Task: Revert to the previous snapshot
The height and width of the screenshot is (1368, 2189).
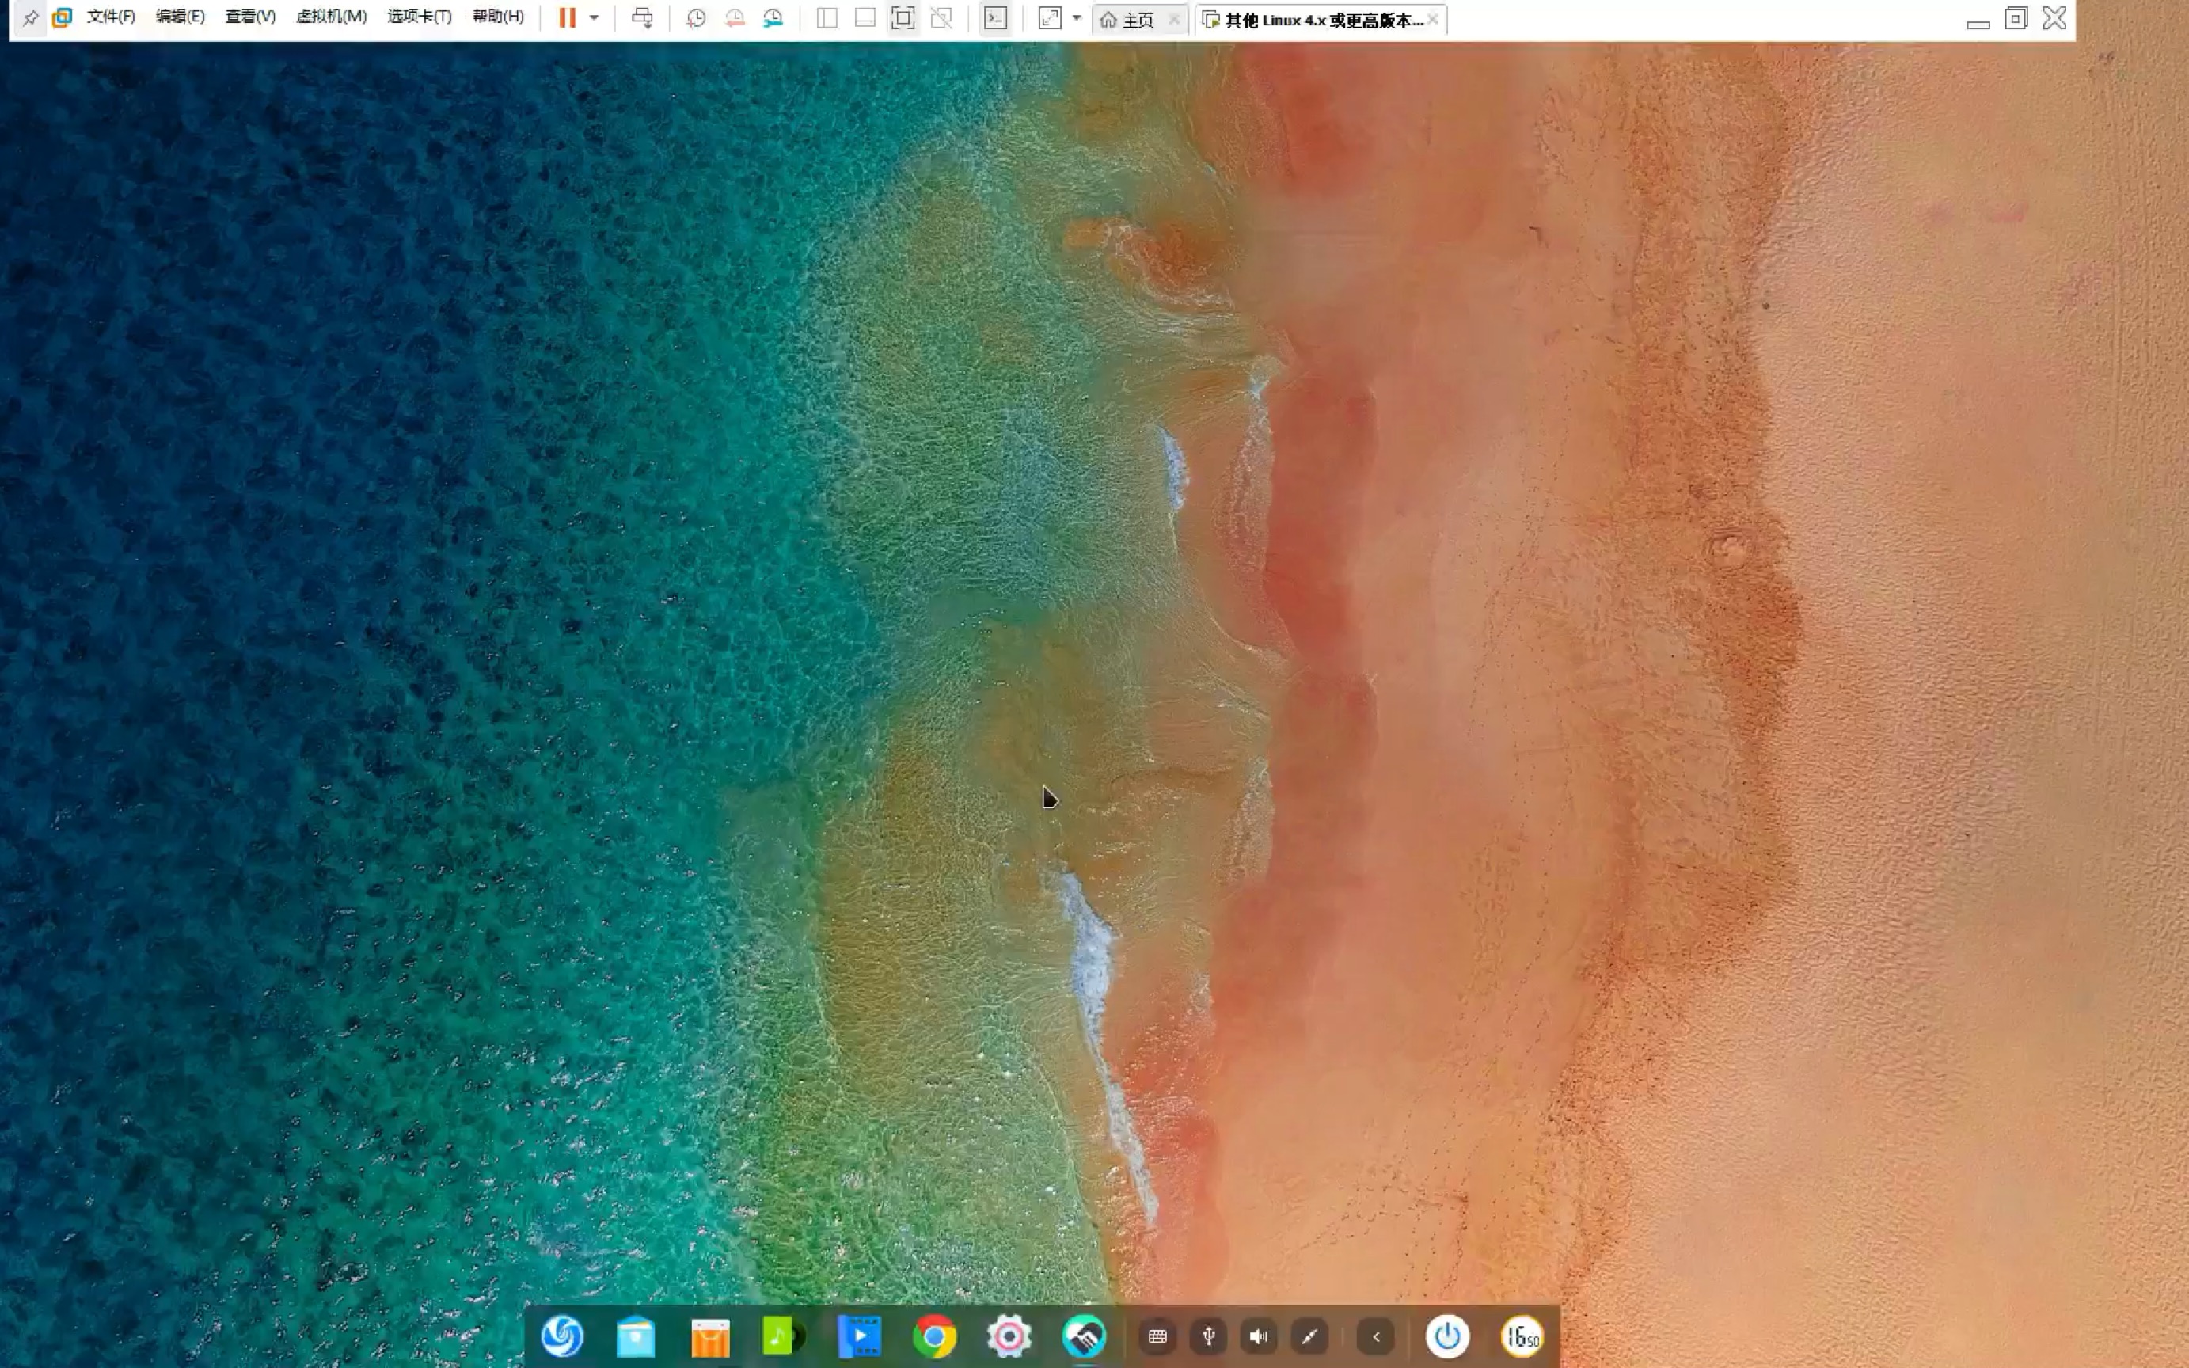Action: pyautogui.click(x=735, y=18)
